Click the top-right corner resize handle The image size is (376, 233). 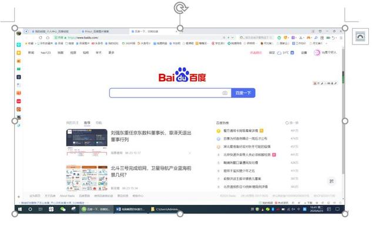pos(345,28)
